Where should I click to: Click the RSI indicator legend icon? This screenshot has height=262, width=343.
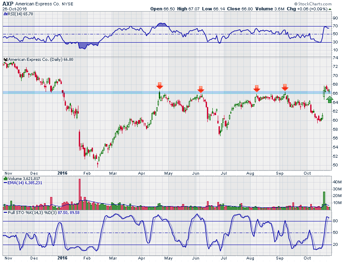point(5,14)
